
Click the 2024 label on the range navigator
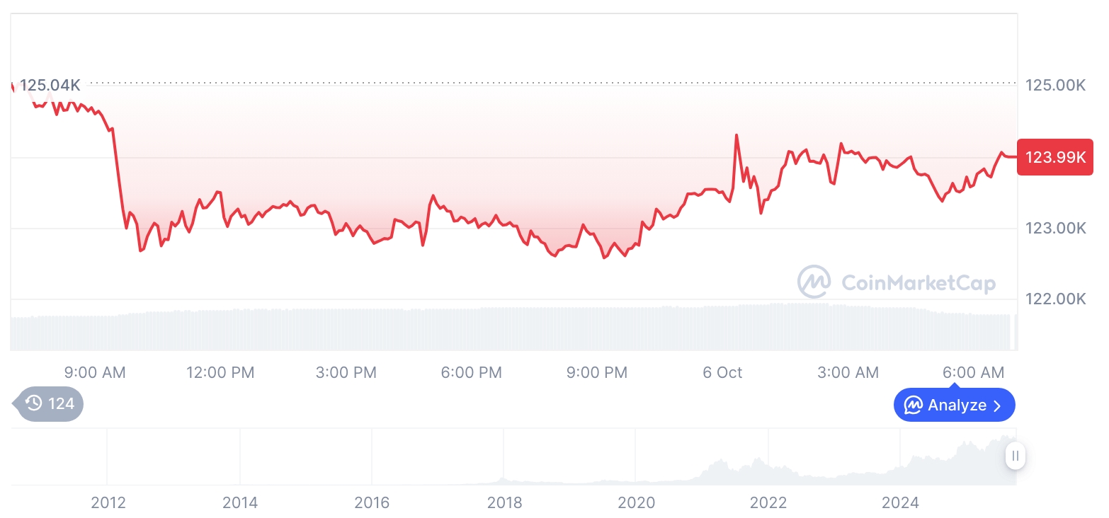click(x=900, y=503)
